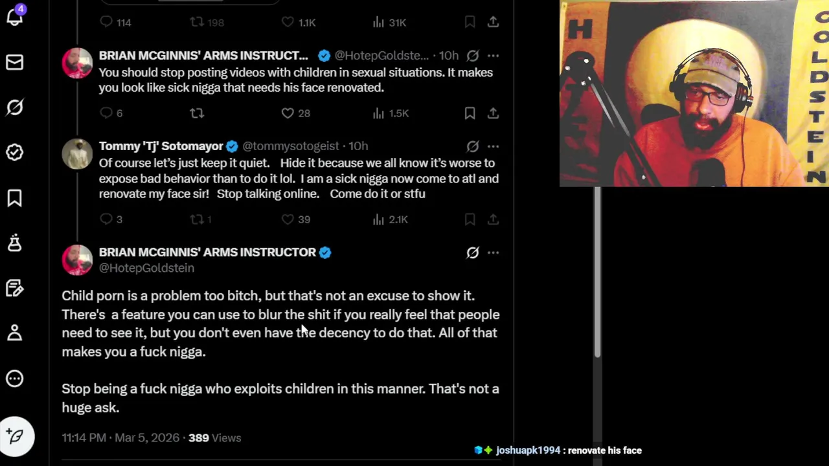Open Messages envelope in sidebar
Image resolution: width=829 pixels, height=466 pixels.
pyautogui.click(x=15, y=62)
